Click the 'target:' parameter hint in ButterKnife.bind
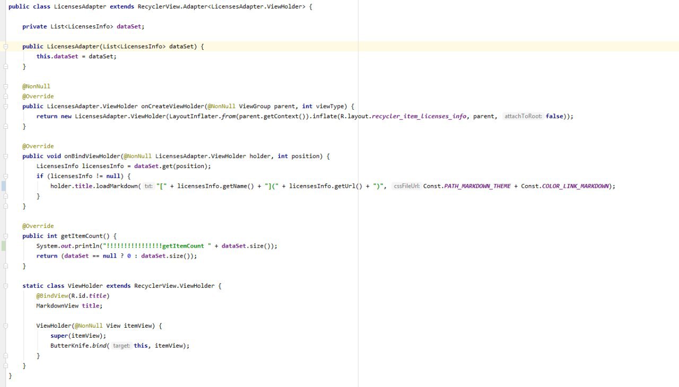This screenshot has width=679, height=387. [x=121, y=346]
